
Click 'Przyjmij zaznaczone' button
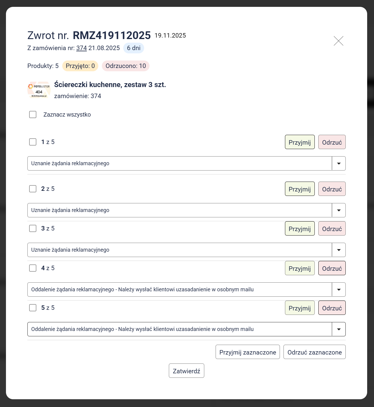(247, 352)
